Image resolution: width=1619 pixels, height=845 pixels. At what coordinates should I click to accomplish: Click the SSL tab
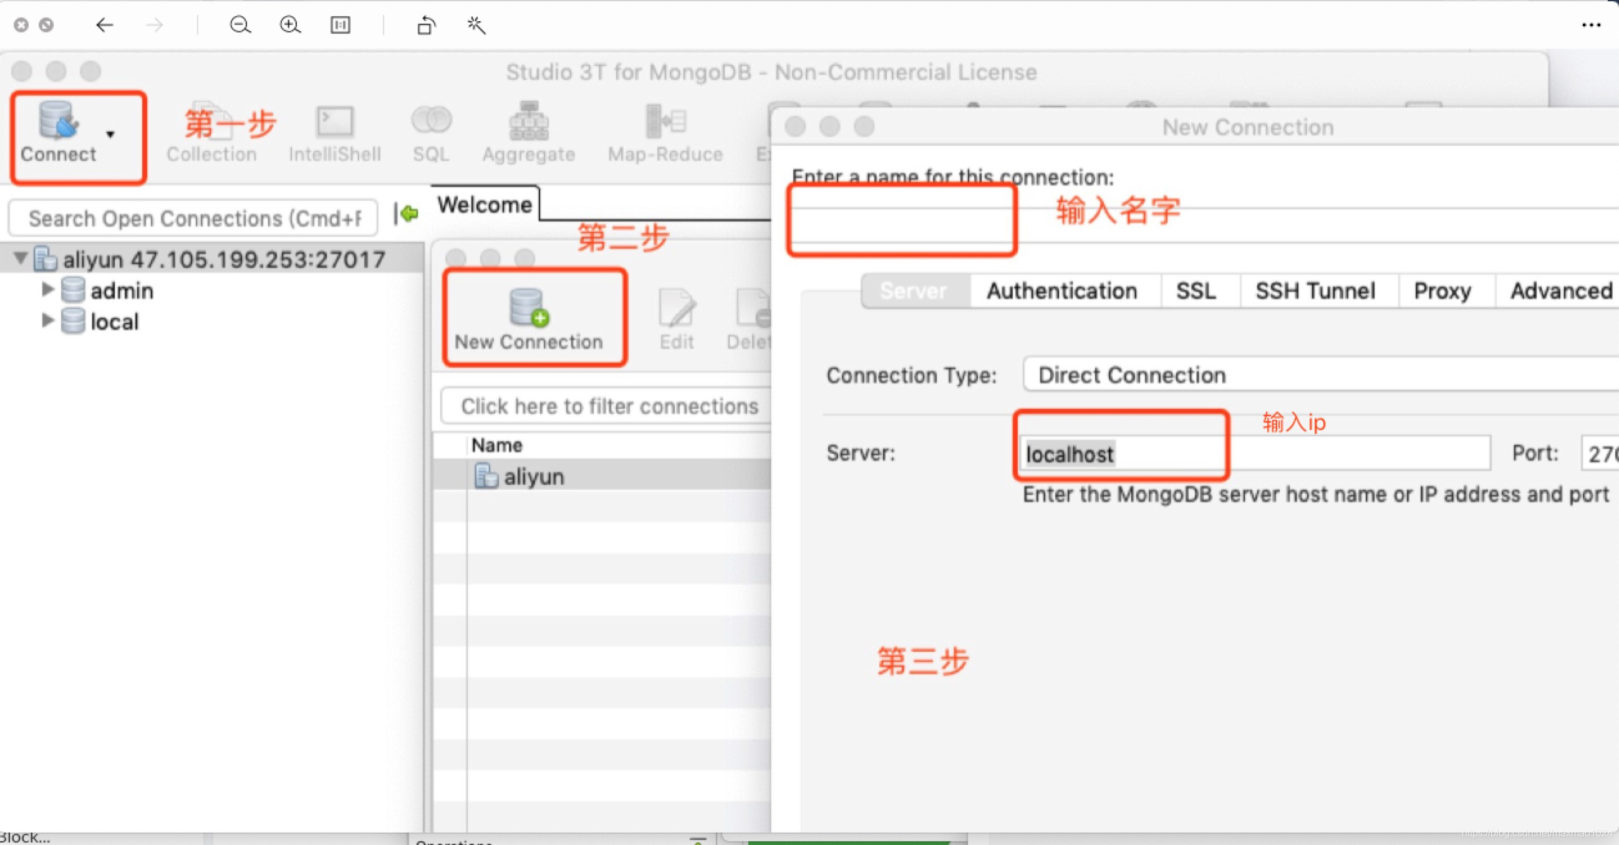tap(1195, 291)
